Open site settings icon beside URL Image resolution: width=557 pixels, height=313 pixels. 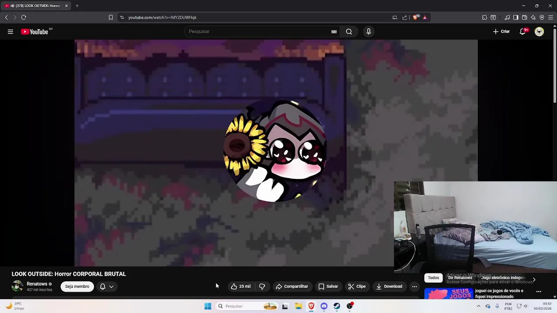pyautogui.click(x=122, y=17)
